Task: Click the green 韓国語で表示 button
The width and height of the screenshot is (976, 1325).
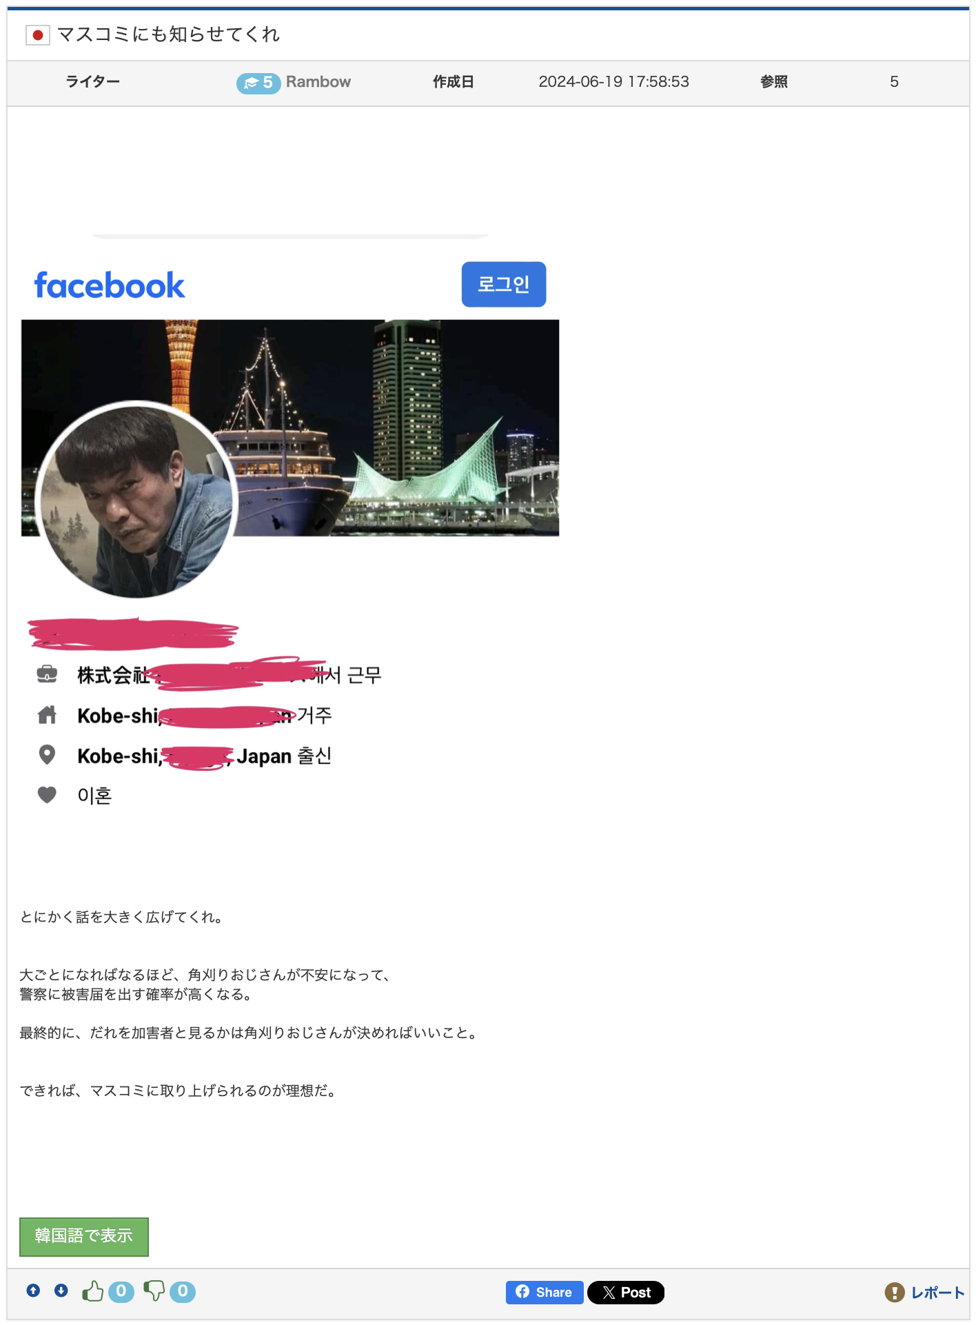Action: coord(84,1237)
